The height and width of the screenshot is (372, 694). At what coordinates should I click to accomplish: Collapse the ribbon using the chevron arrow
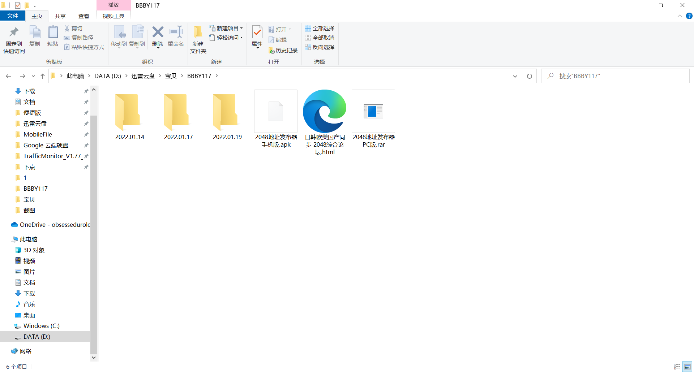pos(680,16)
